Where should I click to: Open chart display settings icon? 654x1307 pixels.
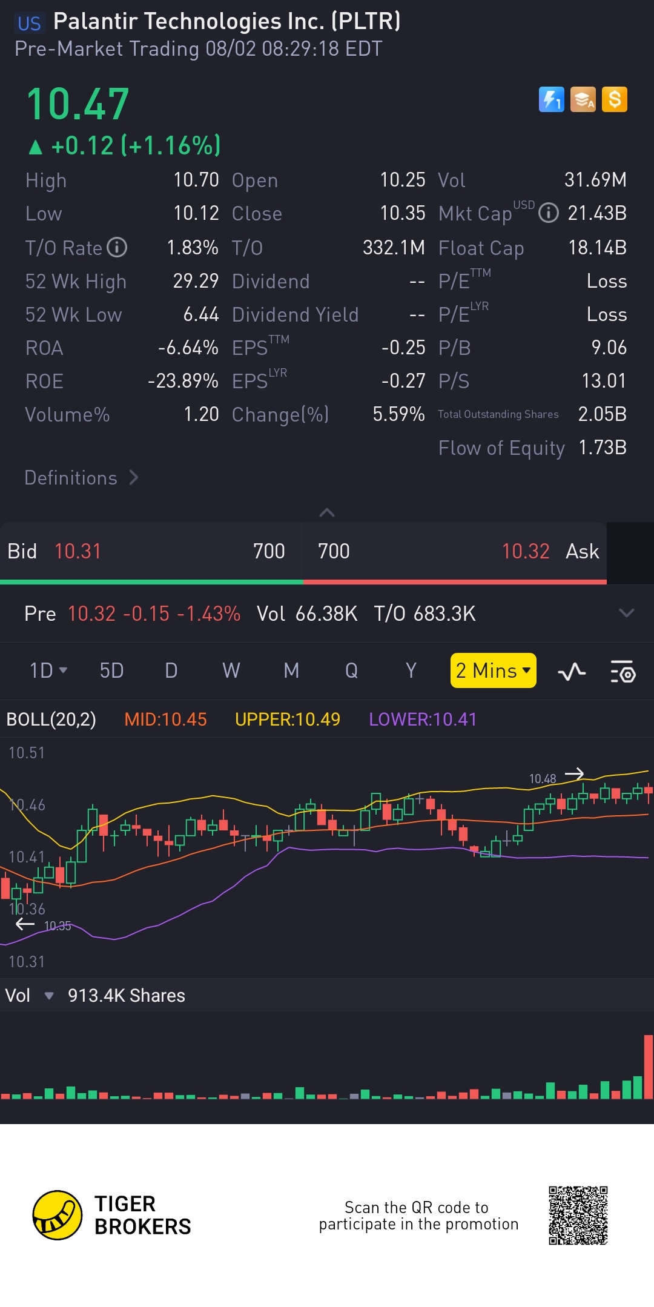click(623, 671)
